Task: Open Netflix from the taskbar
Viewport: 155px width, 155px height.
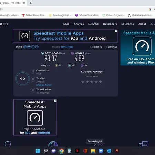Action: tap(77, 151)
